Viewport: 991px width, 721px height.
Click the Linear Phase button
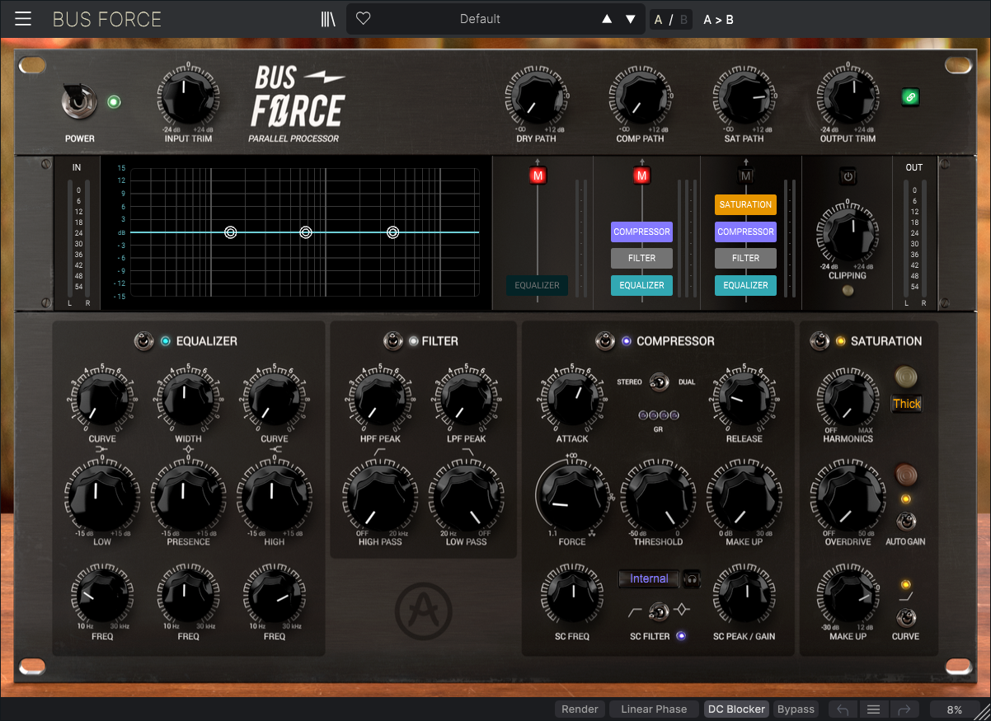(654, 709)
